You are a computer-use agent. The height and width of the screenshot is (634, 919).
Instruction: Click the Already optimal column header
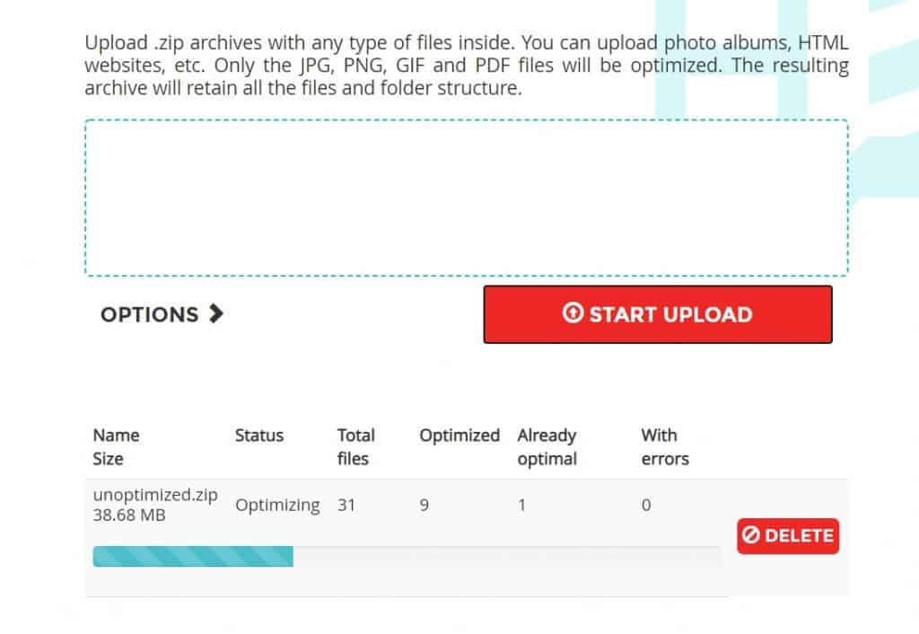tap(547, 446)
